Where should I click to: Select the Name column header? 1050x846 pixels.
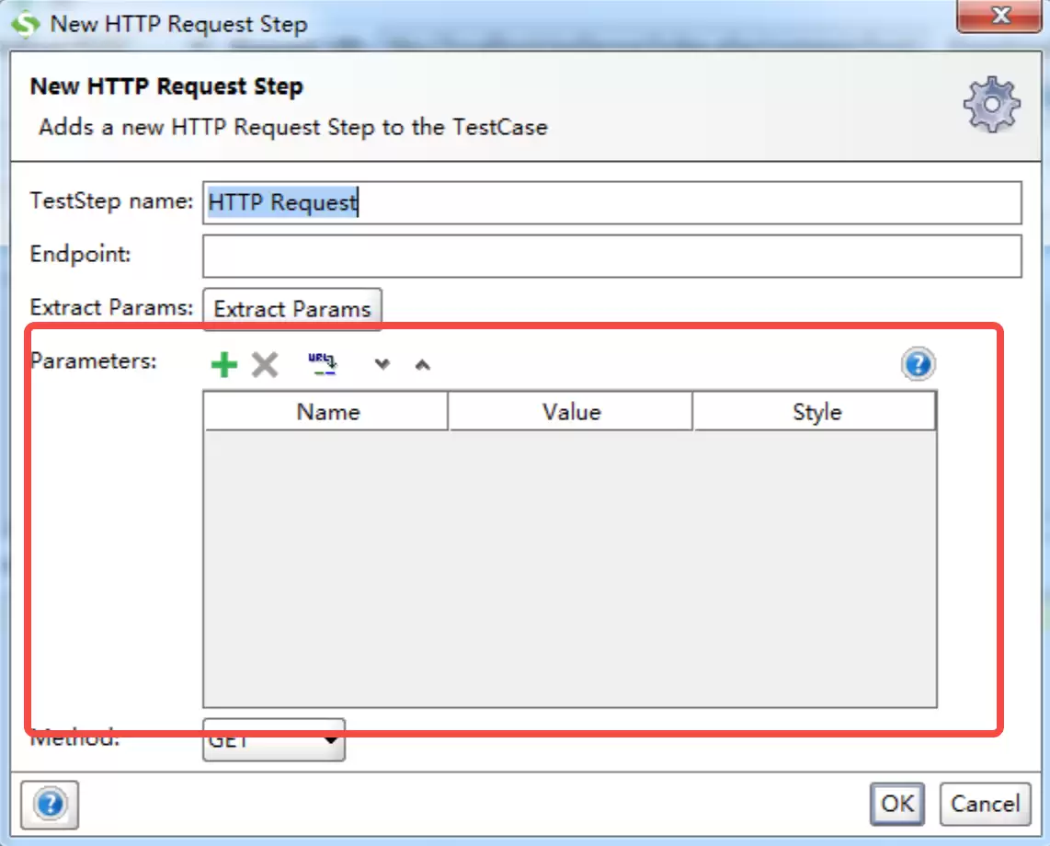pos(326,411)
